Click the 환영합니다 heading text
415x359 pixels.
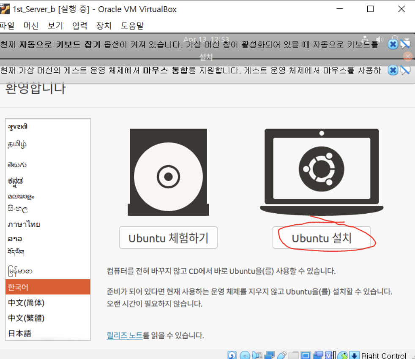pyautogui.click(x=35, y=88)
